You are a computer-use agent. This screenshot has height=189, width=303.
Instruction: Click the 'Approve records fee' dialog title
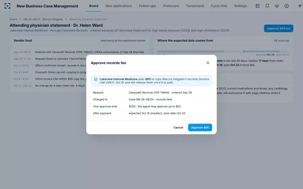(109, 63)
